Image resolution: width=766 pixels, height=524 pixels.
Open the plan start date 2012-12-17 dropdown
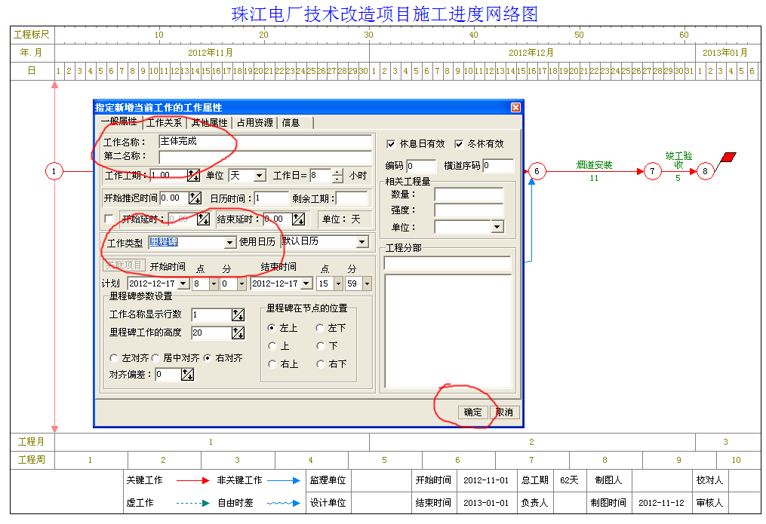pos(183,283)
